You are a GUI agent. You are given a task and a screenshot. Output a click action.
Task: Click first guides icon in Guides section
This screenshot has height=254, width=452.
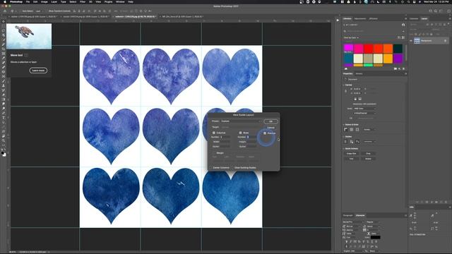point(345,142)
